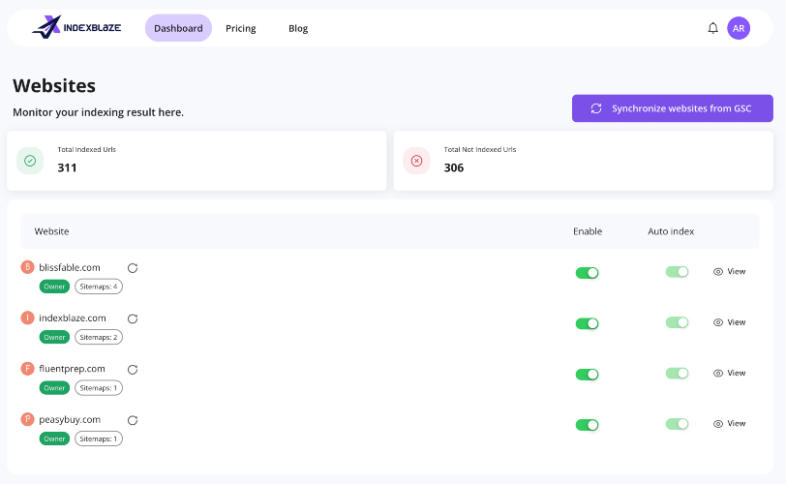Open the AR user avatar menu
786x484 pixels.
(739, 28)
